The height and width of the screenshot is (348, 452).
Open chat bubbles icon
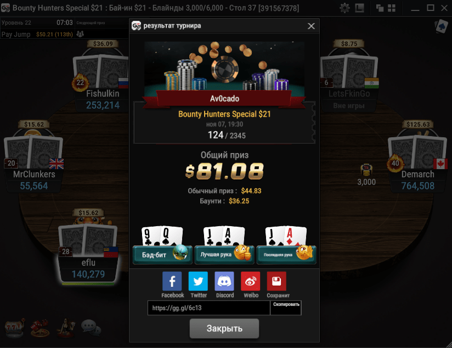click(91, 328)
